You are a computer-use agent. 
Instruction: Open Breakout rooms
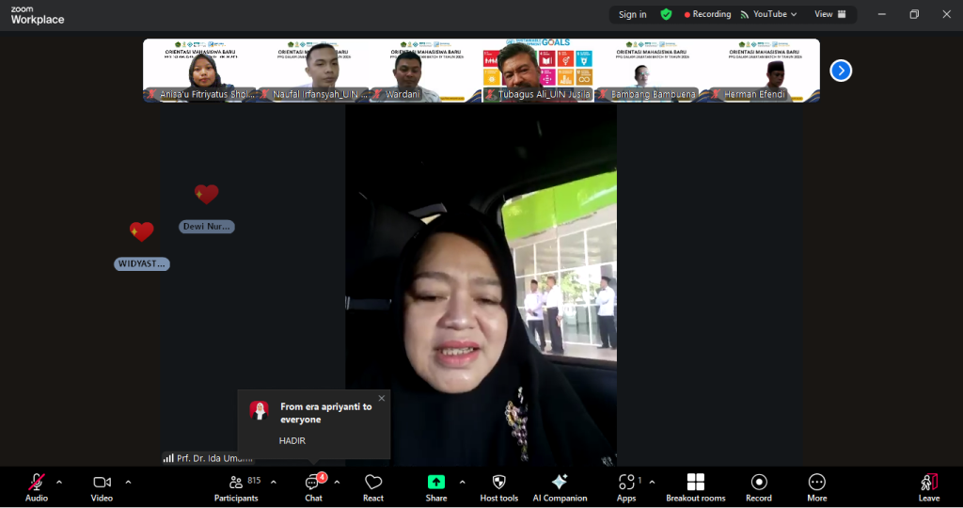click(695, 486)
